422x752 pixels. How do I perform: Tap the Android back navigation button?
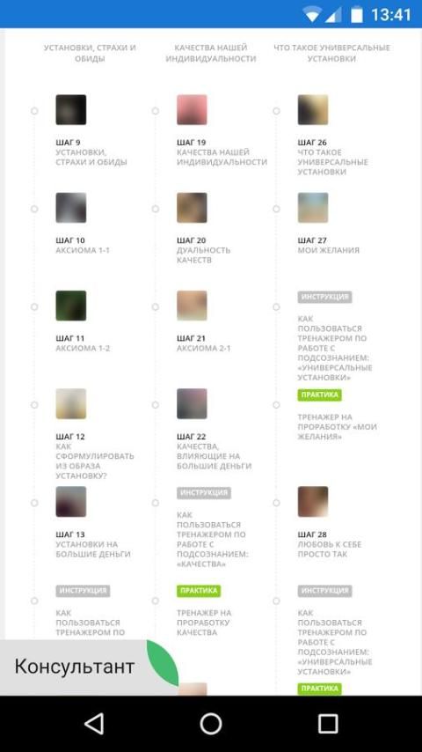coord(94,724)
